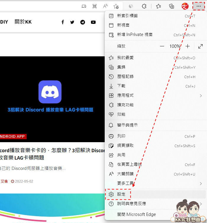This screenshot has height=223, width=207.
Task: Click the red profile avatar icon
Action: click(185, 6)
